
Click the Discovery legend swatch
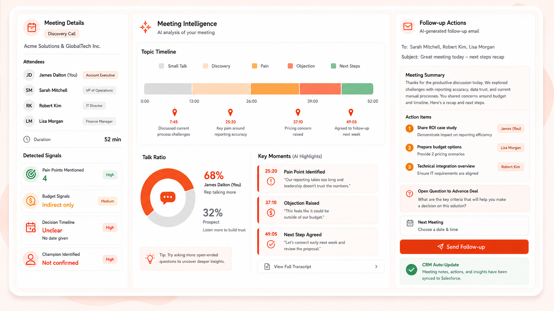pos(205,66)
